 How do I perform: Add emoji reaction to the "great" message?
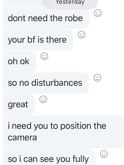tap(43, 99)
